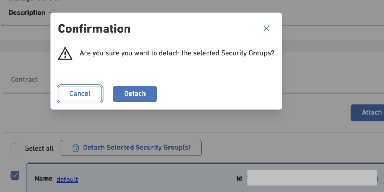Image resolution: width=384 pixels, height=192 pixels.
Task: Click the warning triangle icon
Action: coord(65,54)
